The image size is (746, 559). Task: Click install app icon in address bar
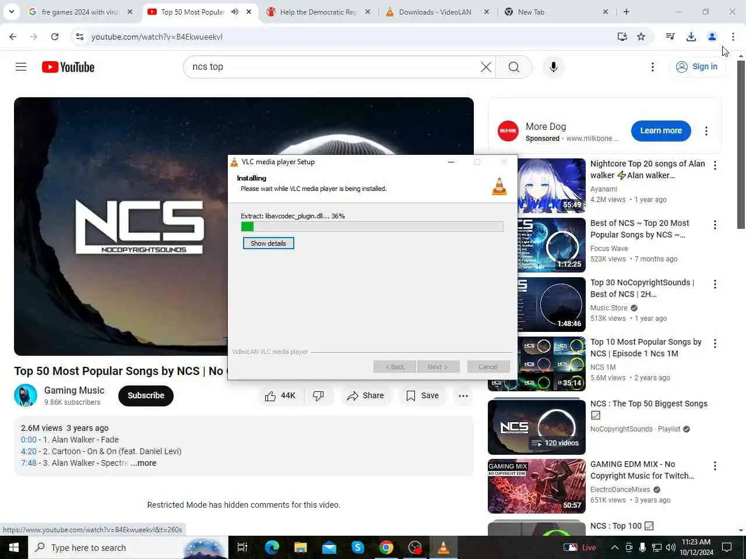tap(622, 37)
